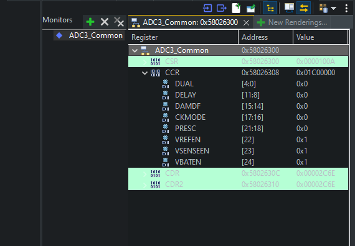Select the ADC3_Common: 0x58026300 rendering tab
Image resolution: width=355 pixels, height=246 pixels.
pyautogui.click(x=191, y=22)
